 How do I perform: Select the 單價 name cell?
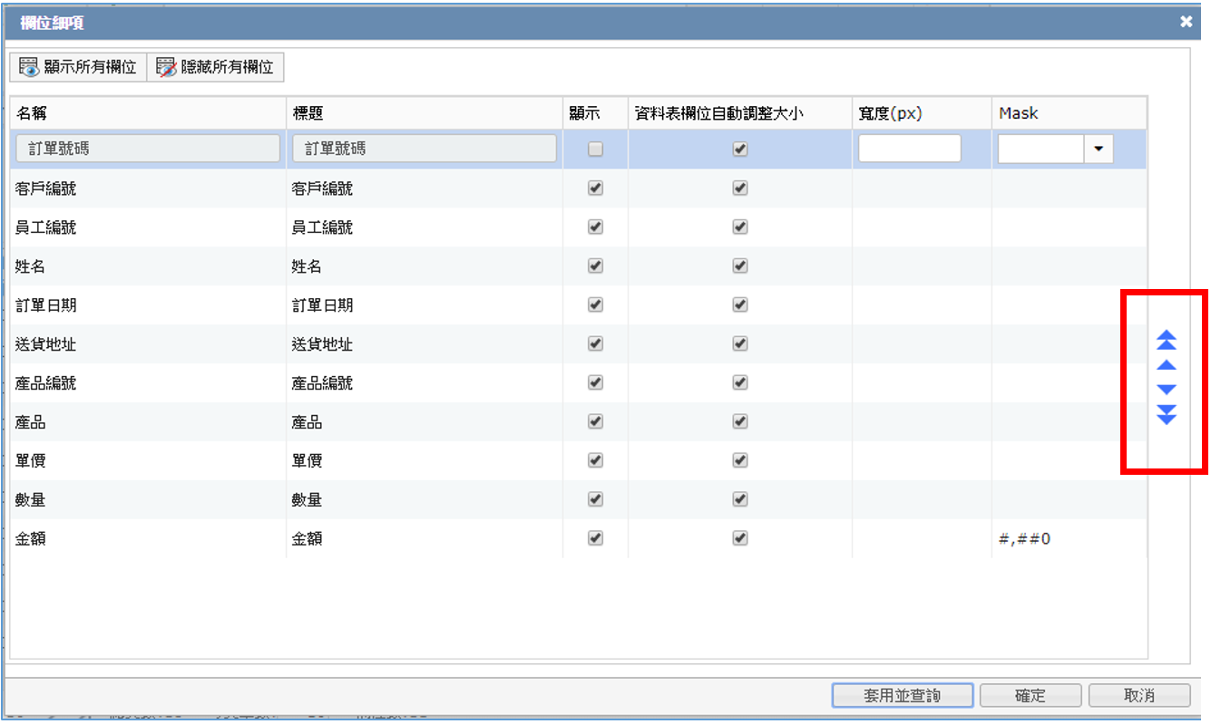click(x=148, y=460)
